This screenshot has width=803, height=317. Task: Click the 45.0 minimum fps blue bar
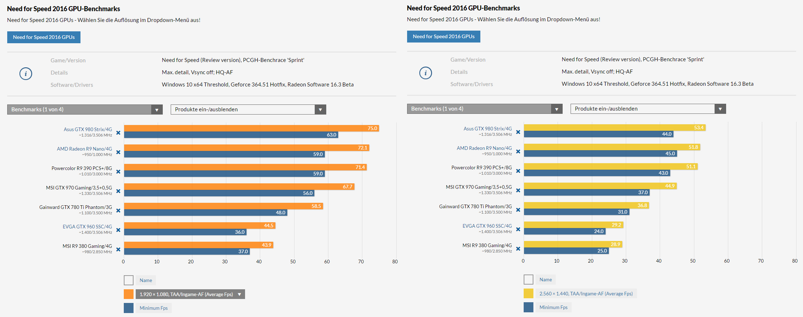(601, 153)
